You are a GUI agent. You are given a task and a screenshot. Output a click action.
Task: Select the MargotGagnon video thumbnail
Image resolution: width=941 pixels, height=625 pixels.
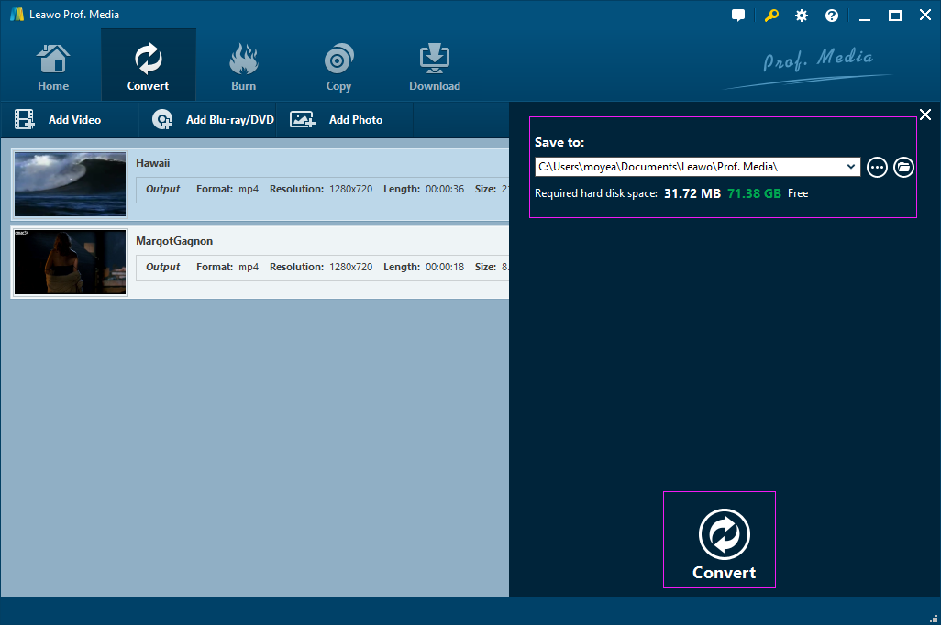70,262
